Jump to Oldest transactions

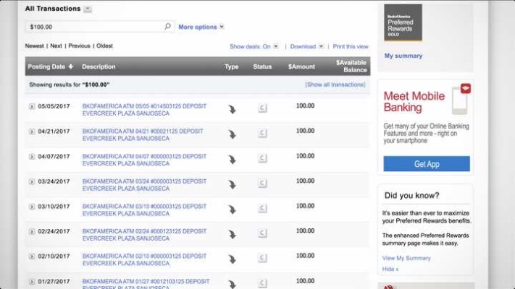(x=105, y=46)
